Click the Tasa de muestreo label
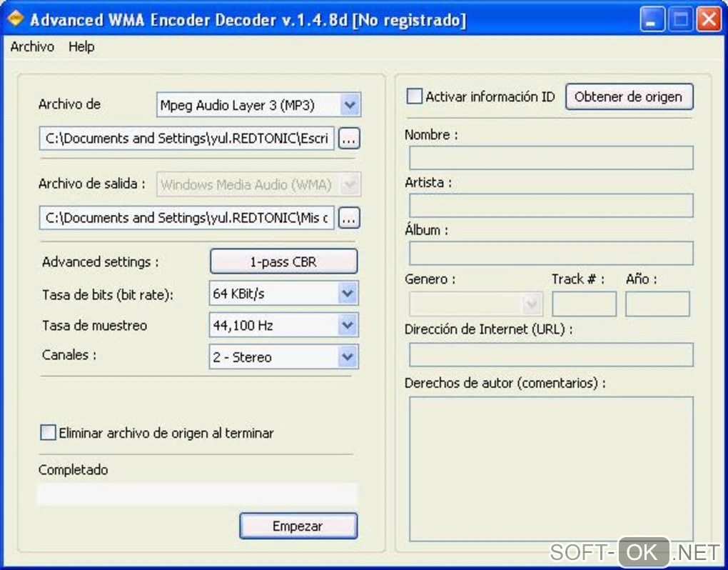The image size is (728, 570). tap(95, 325)
